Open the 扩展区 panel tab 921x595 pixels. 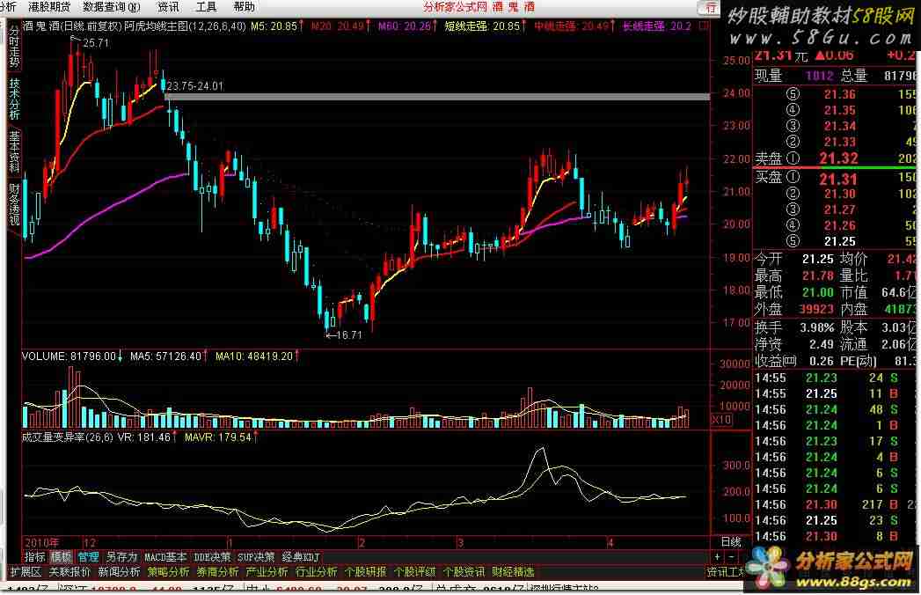[x=26, y=571]
